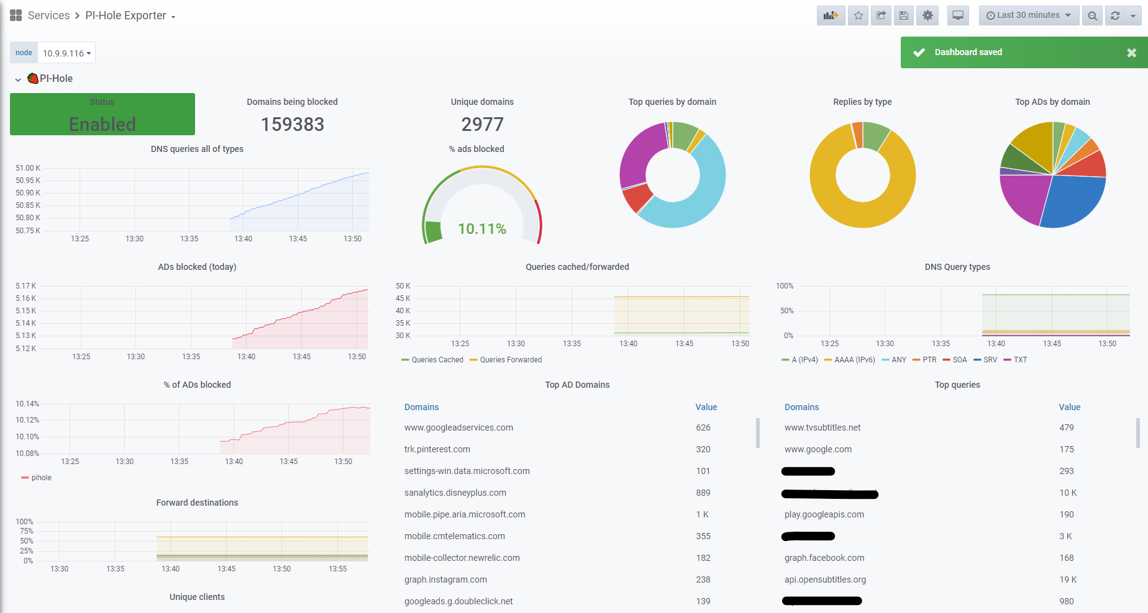Save the dashboard with disk icon
This screenshot has width=1148, height=613.
click(x=904, y=16)
